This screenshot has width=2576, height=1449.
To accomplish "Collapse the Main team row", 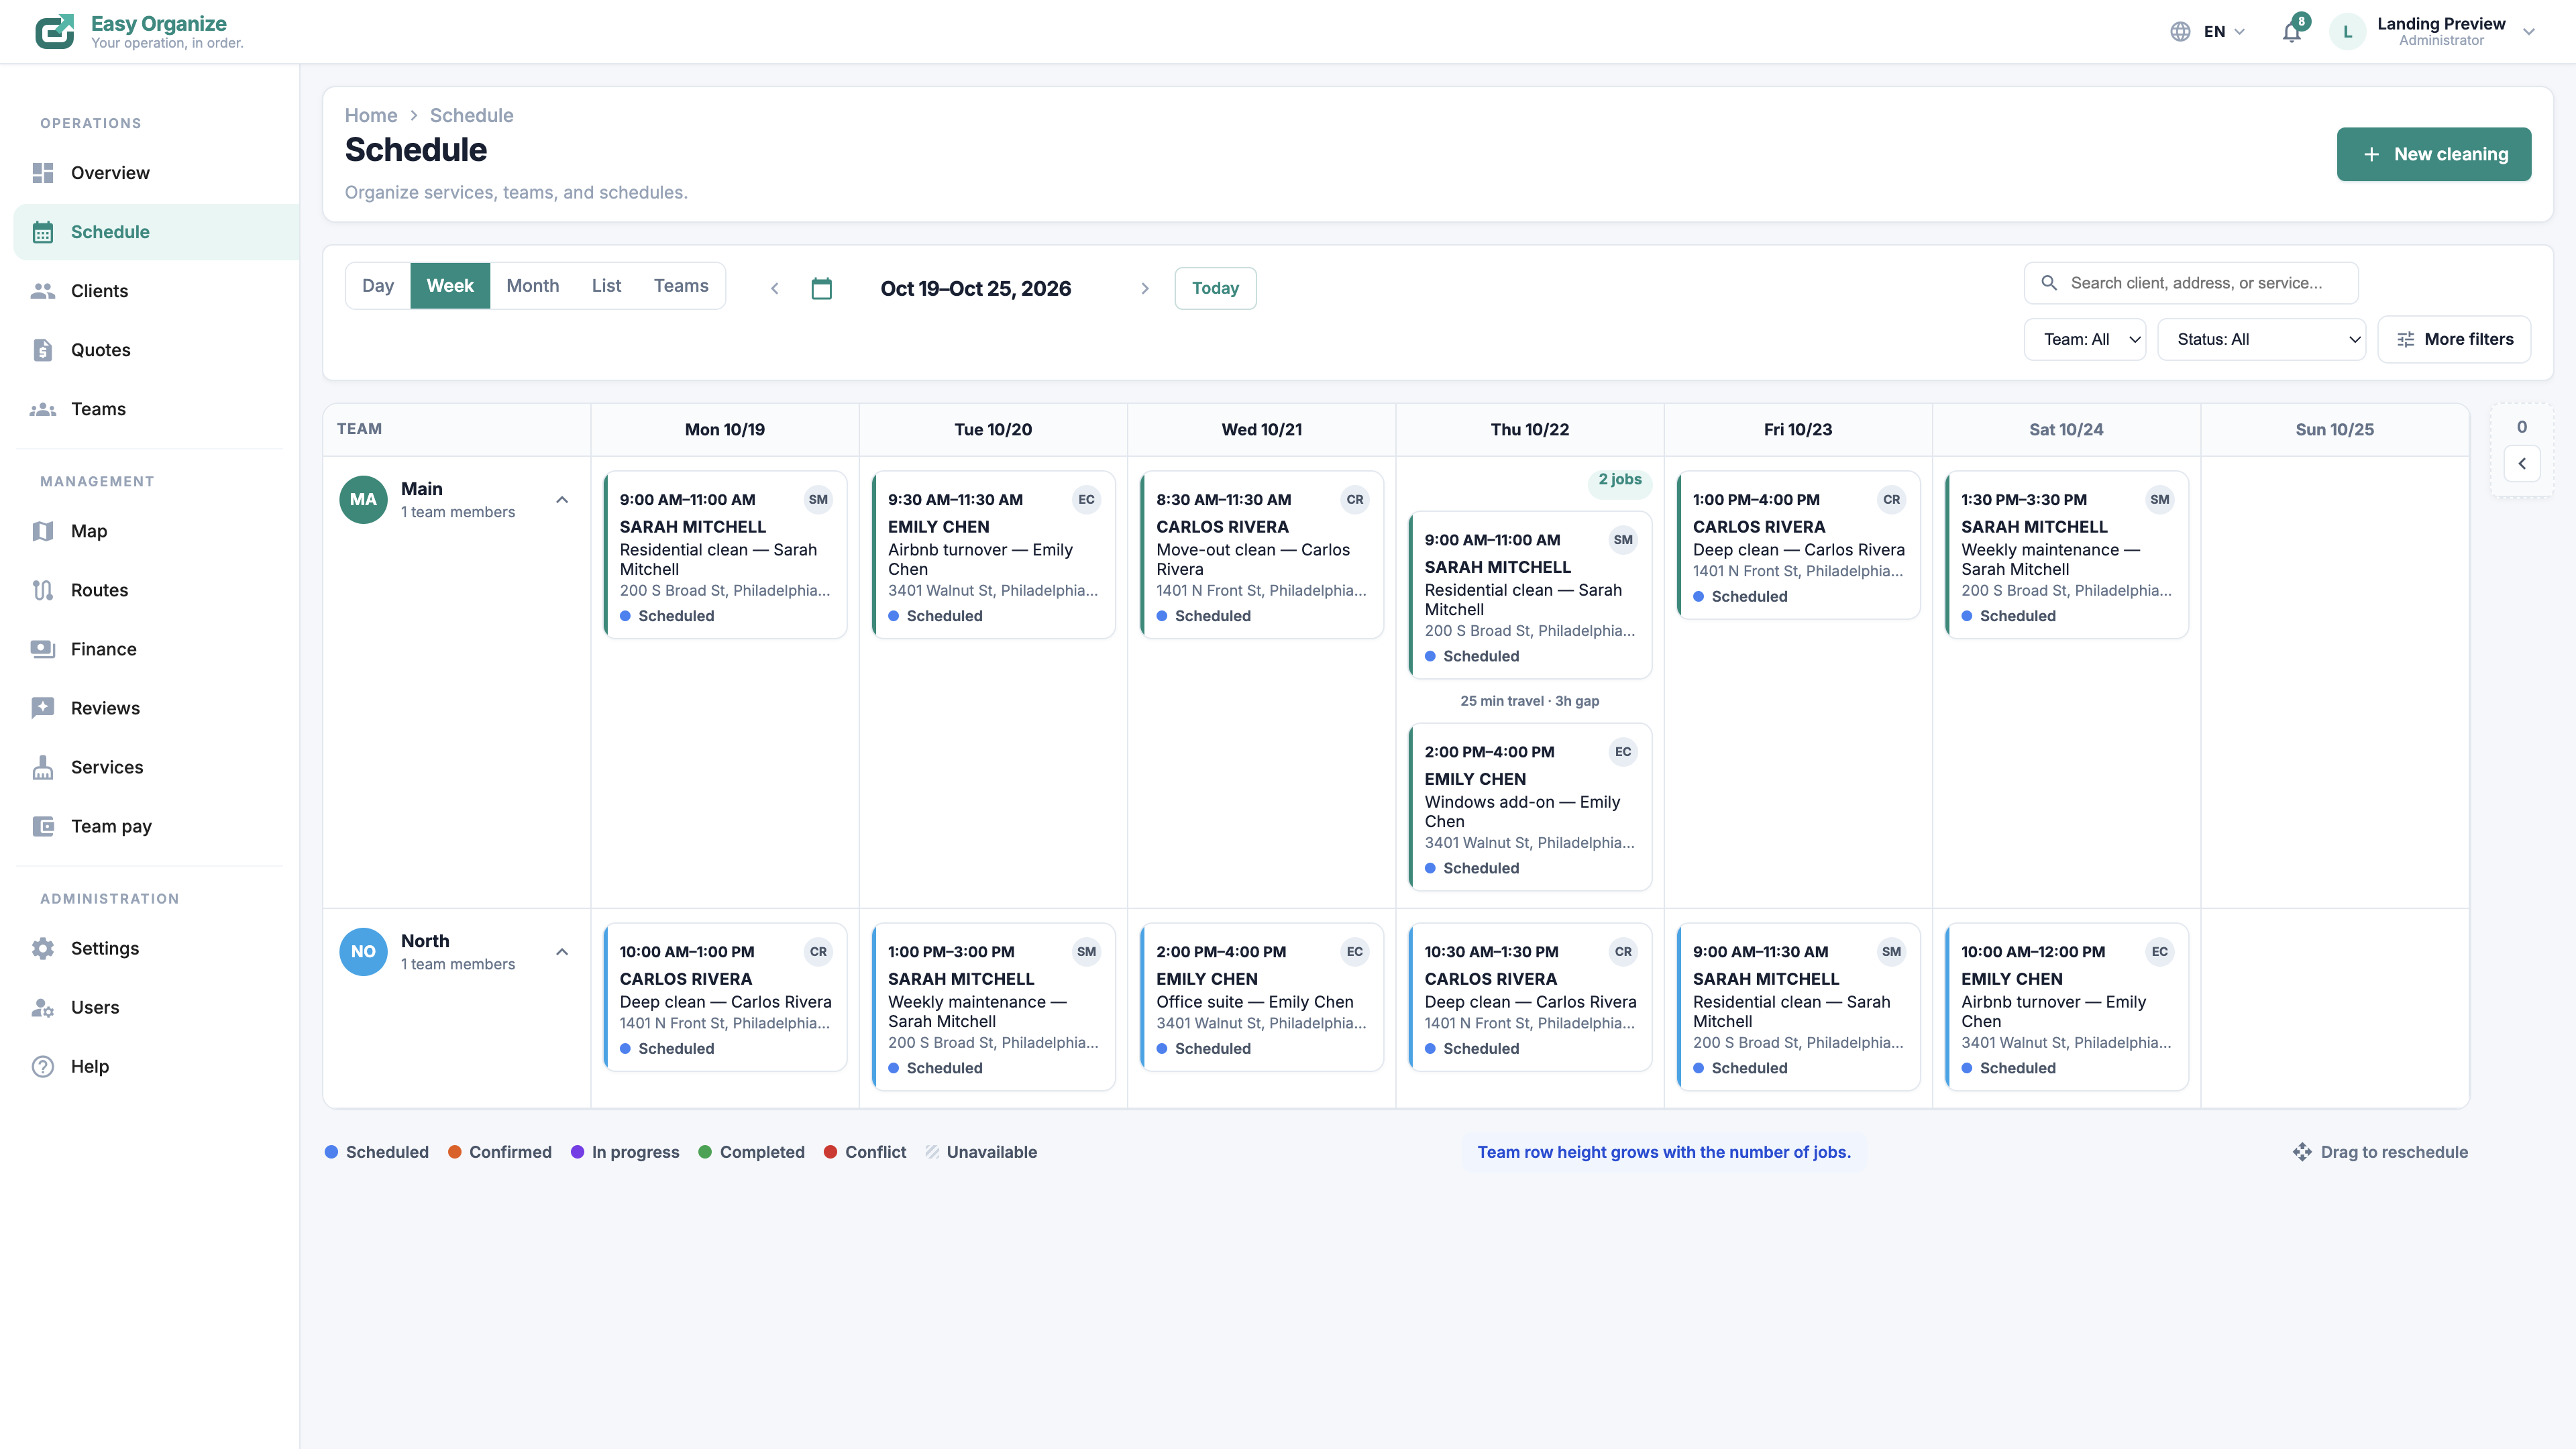I will click(562, 500).
